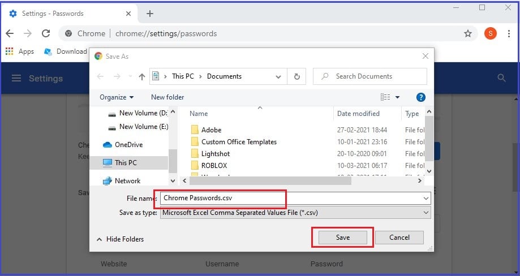Select This PC in navigation pane
Screen dimensions: 520x276
tap(128, 163)
